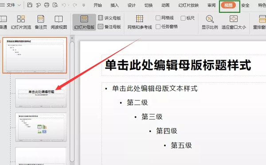
Task: Select the fourth partially visible layout thumbnail
Action: pyautogui.click(x=41, y=156)
